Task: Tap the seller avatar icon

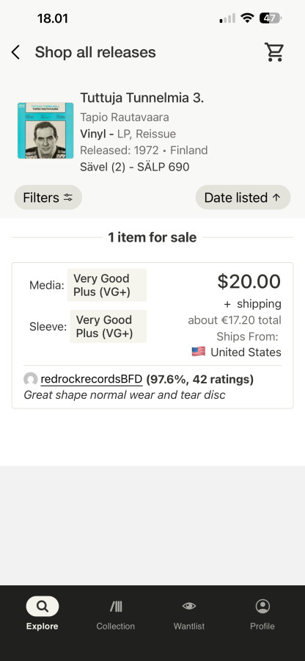Action: [x=30, y=380]
